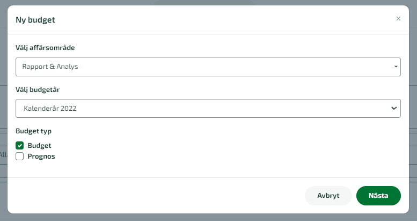The height and width of the screenshot is (221, 417).
Task: Select the Rapport & Analys text in dropdown
Action: pyautogui.click(x=50, y=67)
